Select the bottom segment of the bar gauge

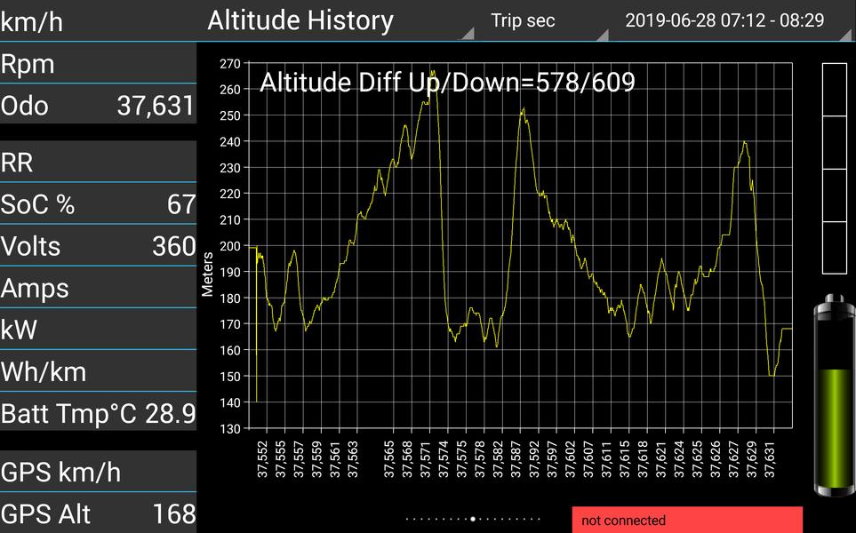[834, 248]
